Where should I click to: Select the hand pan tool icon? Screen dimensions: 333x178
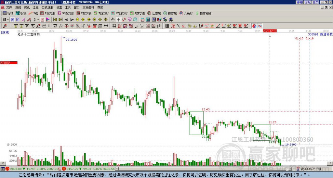pyautogui.click(x=113, y=19)
